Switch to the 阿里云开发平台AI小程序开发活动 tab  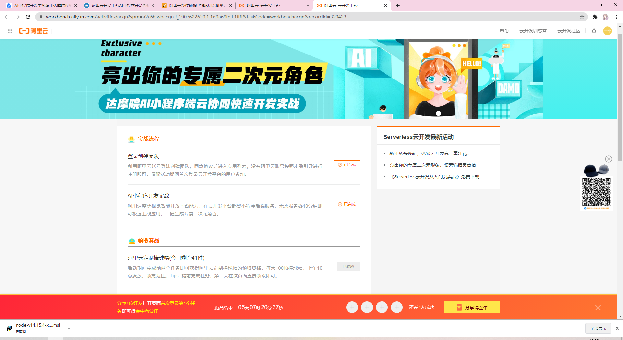[x=119, y=6]
